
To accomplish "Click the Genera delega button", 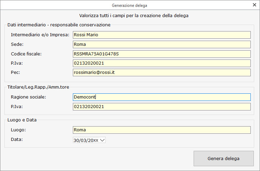I will [223, 158].
